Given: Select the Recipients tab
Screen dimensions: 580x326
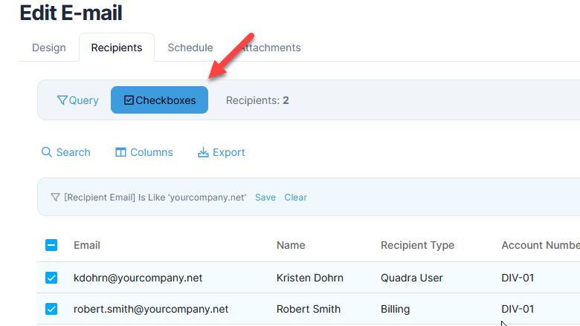Looking at the screenshot, I should 117,48.
